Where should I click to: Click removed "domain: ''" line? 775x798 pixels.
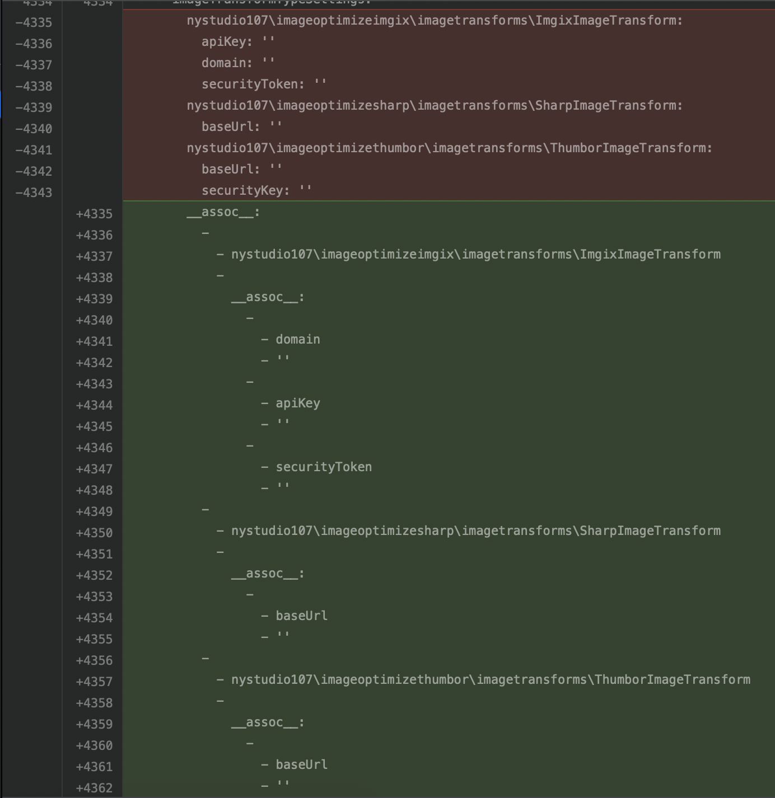[x=239, y=63]
